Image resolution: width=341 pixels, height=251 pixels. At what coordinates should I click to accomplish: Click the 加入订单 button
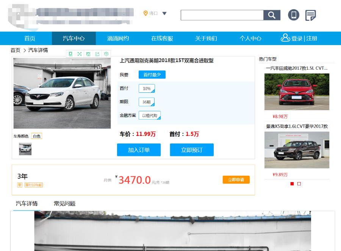pyautogui.click(x=139, y=150)
